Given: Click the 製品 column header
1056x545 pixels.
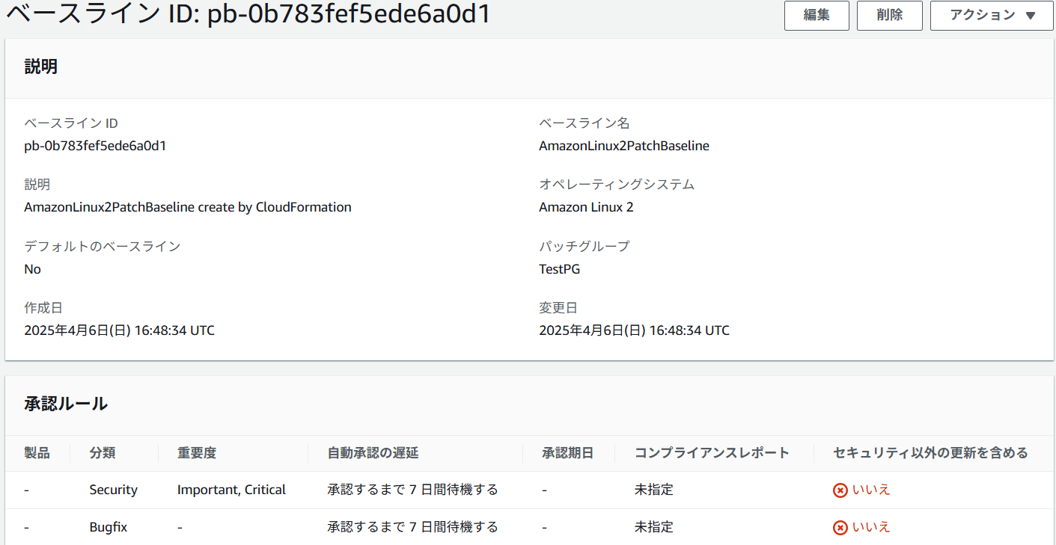Looking at the screenshot, I should tap(37, 452).
